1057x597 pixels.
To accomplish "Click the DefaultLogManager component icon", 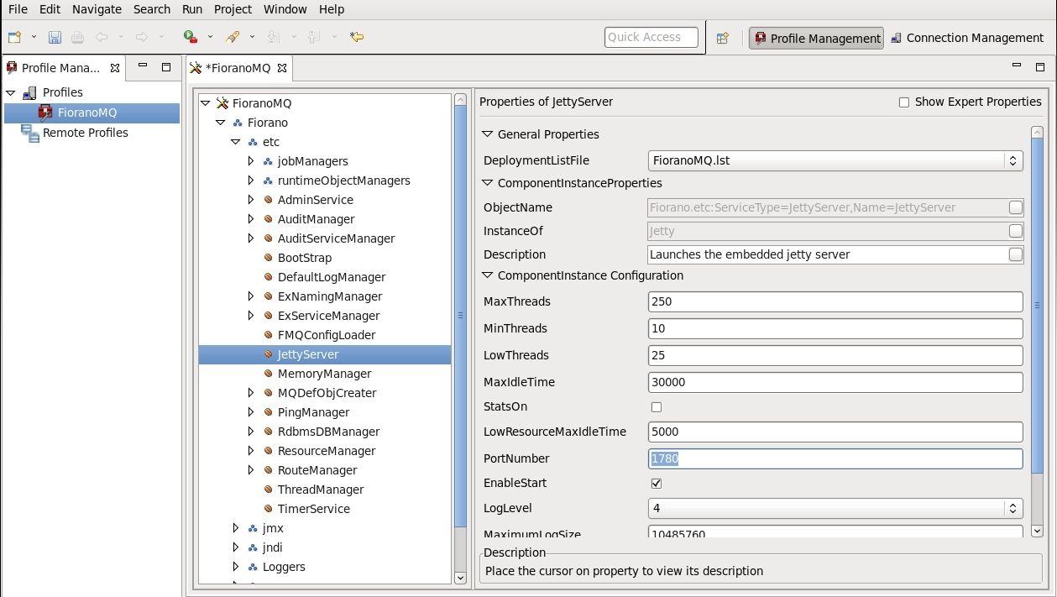I will point(268,277).
